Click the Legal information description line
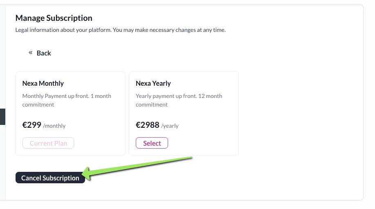375x209 pixels. [x=120, y=30]
